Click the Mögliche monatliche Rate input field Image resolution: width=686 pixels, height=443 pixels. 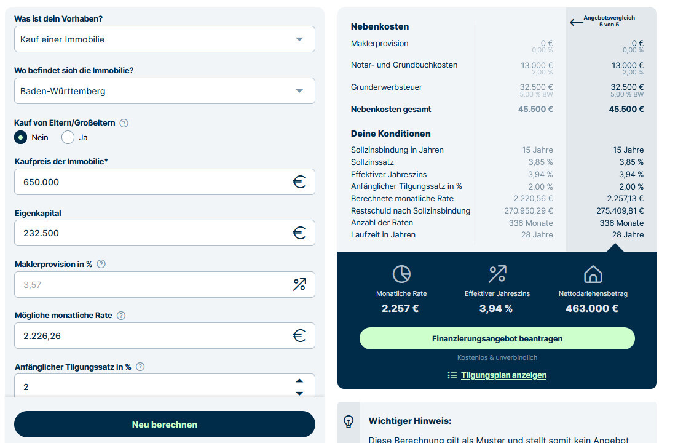click(x=154, y=336)
